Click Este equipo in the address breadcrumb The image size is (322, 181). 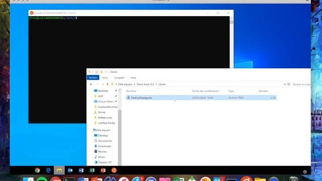pos(125,84)
